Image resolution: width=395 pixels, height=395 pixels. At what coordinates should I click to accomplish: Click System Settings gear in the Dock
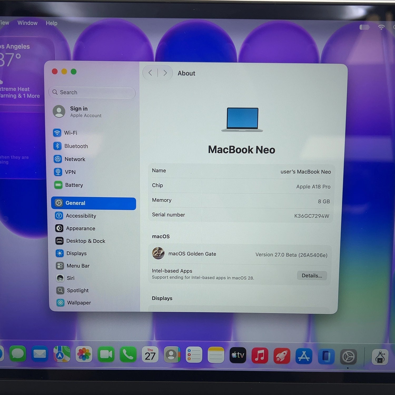[348, 357]
